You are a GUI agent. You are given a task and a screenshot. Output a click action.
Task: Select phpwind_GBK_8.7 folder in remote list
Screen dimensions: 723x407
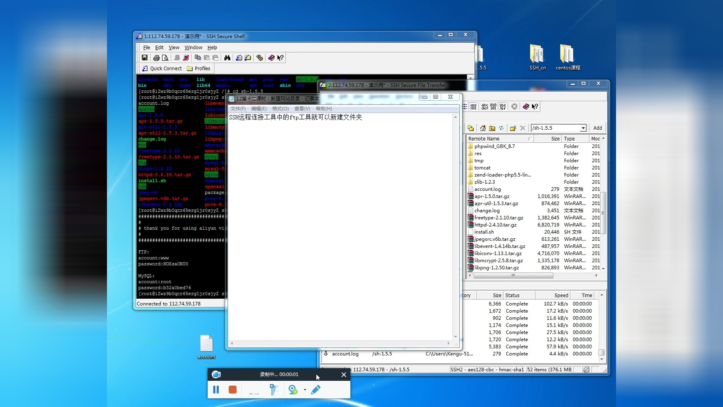coord(494,146)
